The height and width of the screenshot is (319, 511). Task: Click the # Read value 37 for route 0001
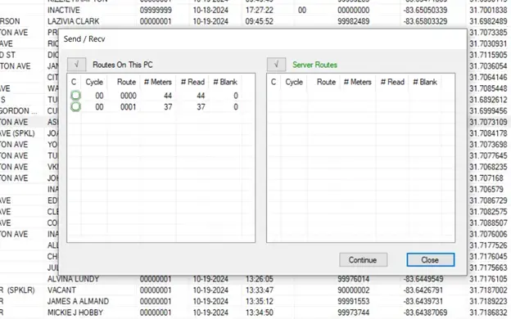(x=201, y=107)
